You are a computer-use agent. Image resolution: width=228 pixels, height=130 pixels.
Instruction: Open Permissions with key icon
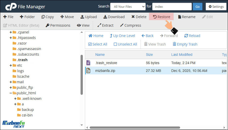[x=58, y=25]
